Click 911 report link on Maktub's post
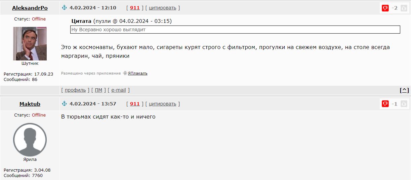Image resolution: width=411 pixels, height=180 pixels. [135, 104]
